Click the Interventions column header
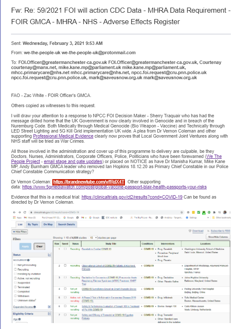Screen dimensions: 241x329 coord(168,244)
